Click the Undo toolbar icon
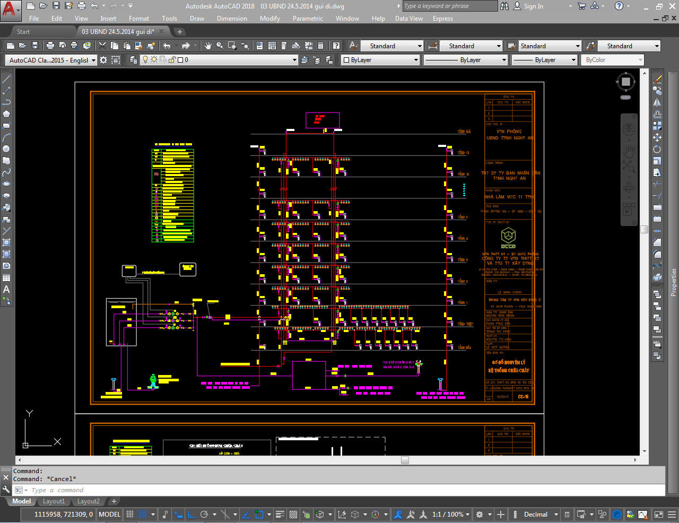Image resolution: width=679 pixels, height=523 pixels. point(167,46)
